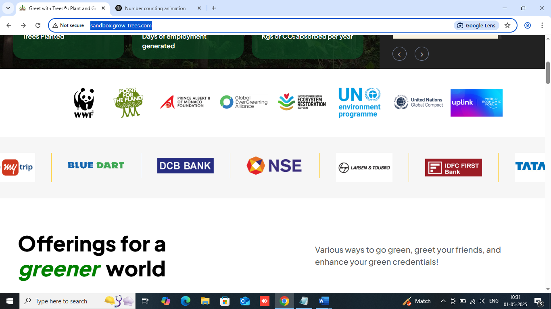
Task: Expand the tab search dropdown
Action: pos(8,8)
